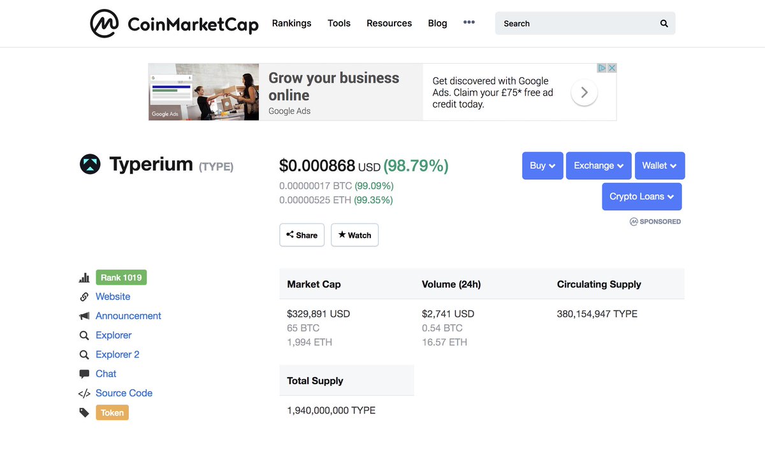Click the $2,741 USD volume value
Viewport: 765px width, 453px height.
(x=448, y=314)
